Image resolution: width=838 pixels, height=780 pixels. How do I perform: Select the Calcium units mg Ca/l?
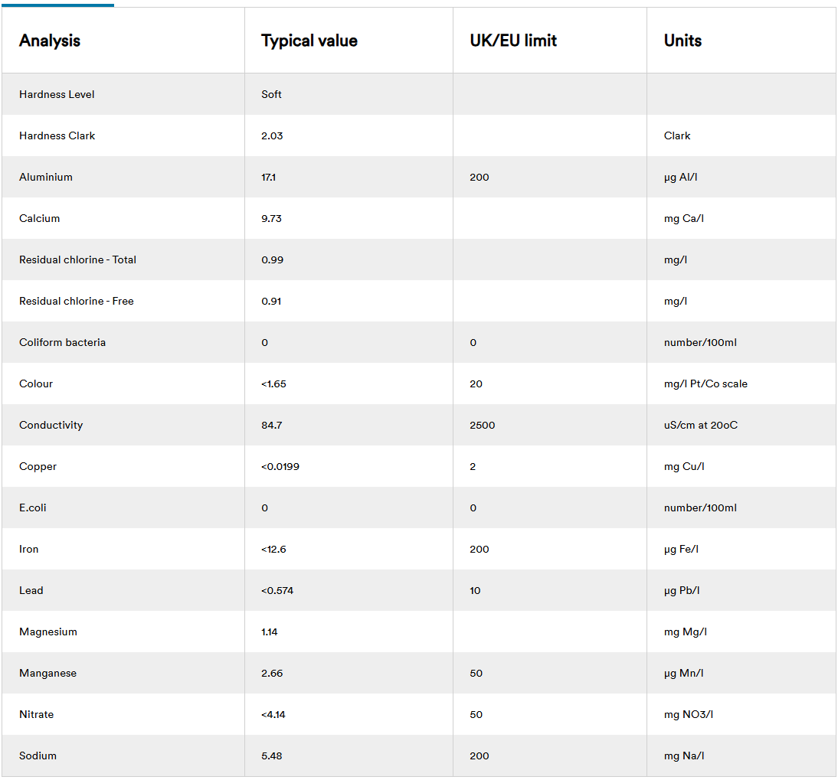tap(683, 218)
